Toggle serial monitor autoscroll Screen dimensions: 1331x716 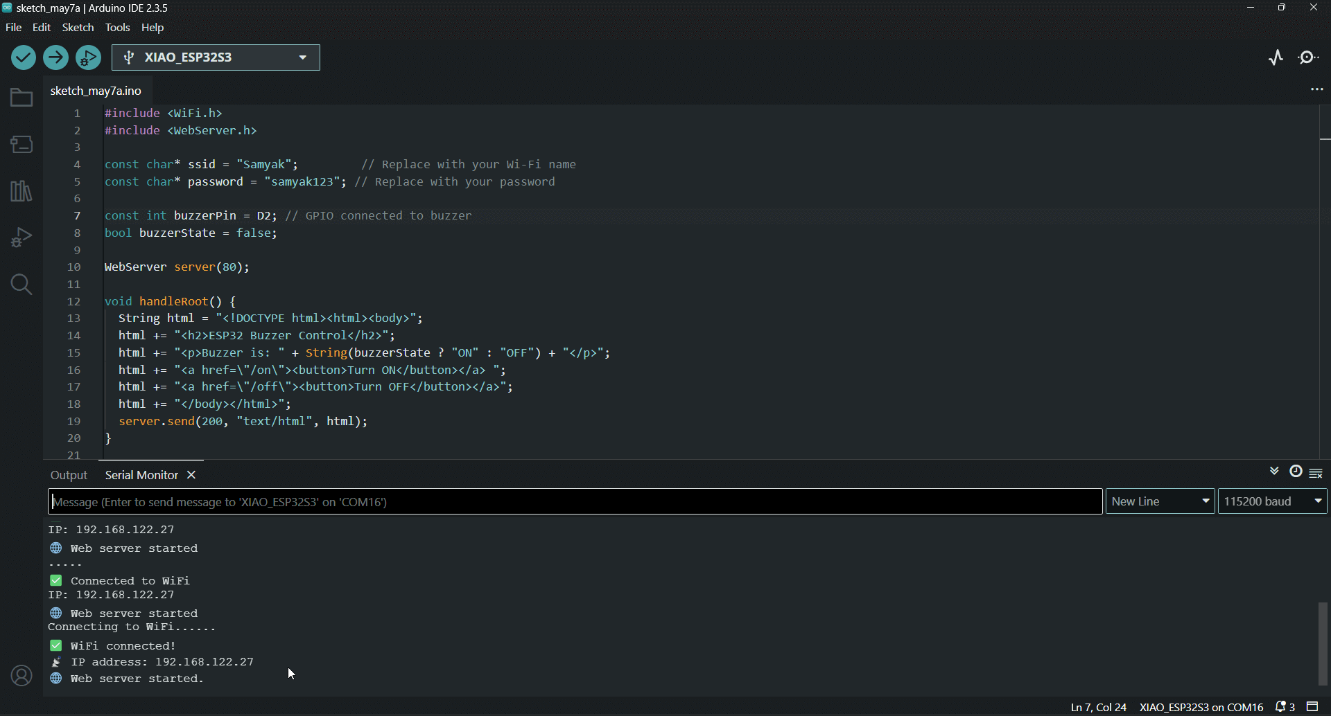tap(1274, 471)
